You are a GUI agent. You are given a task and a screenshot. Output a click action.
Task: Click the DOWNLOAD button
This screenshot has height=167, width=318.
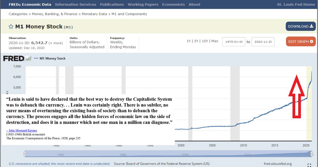[301, 26]
